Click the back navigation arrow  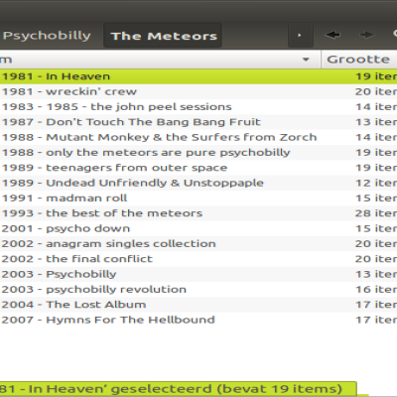[x=332, y=35]
